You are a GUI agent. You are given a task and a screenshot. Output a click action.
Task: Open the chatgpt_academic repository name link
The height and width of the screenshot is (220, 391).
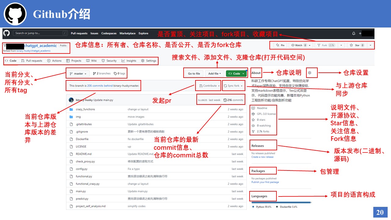[x=40, y=46]
